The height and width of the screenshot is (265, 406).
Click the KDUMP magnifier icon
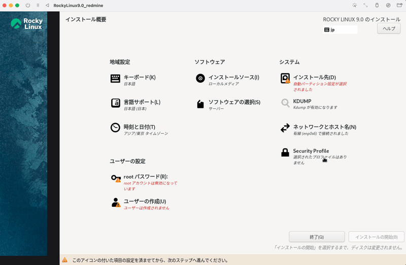285,103
